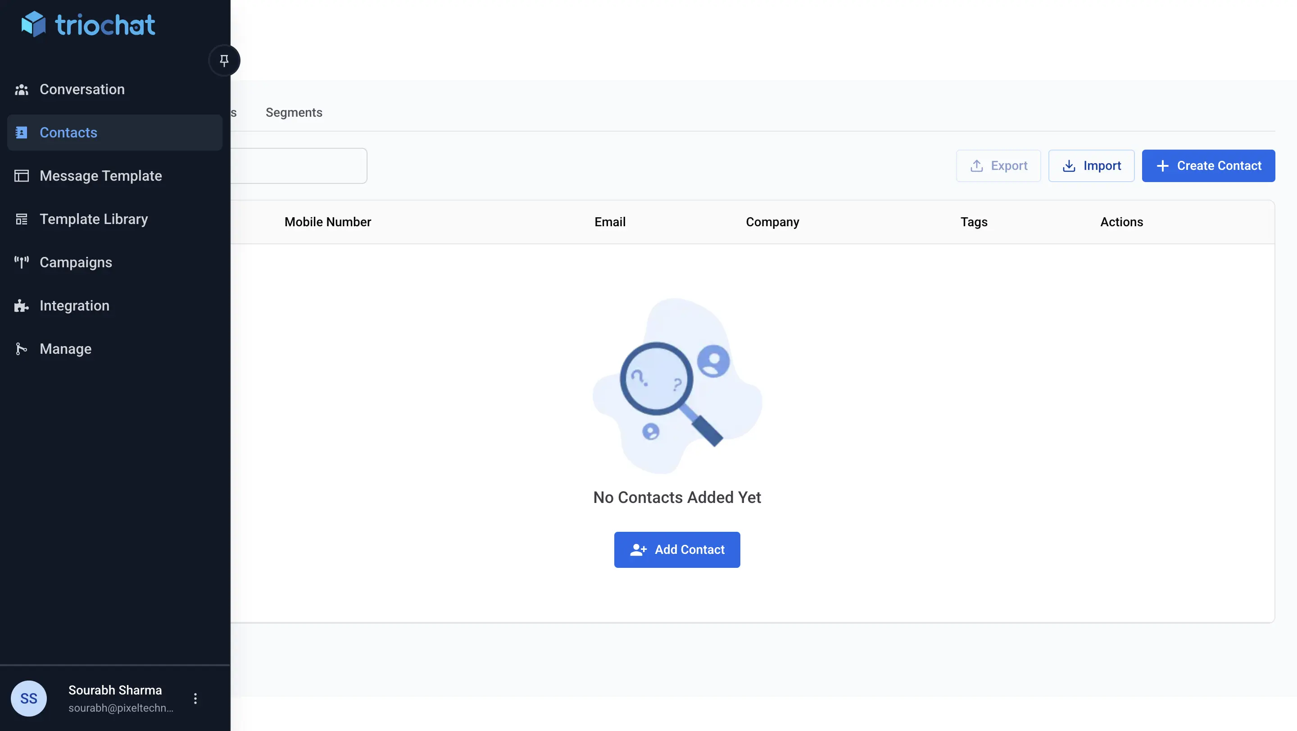Viewport: 1297px width, 731px height.
Task: Click the Template Library icon
Action: (21, 219)
